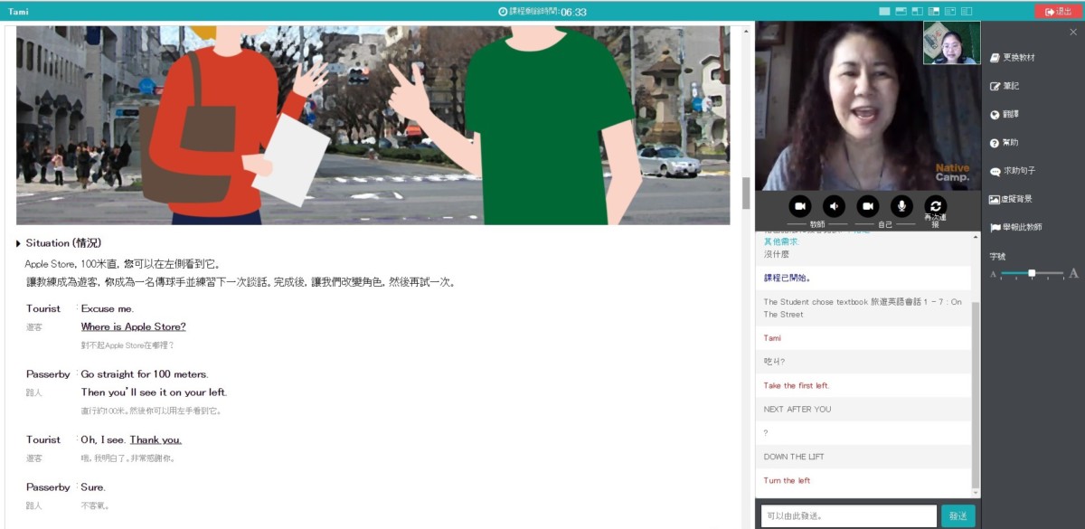Select the third layout icon in top bar

(917, 12)
